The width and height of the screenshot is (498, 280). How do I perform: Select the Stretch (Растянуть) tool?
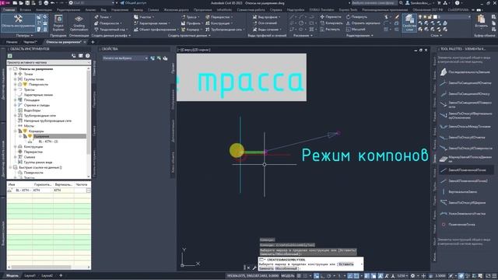tap(330, 30)
